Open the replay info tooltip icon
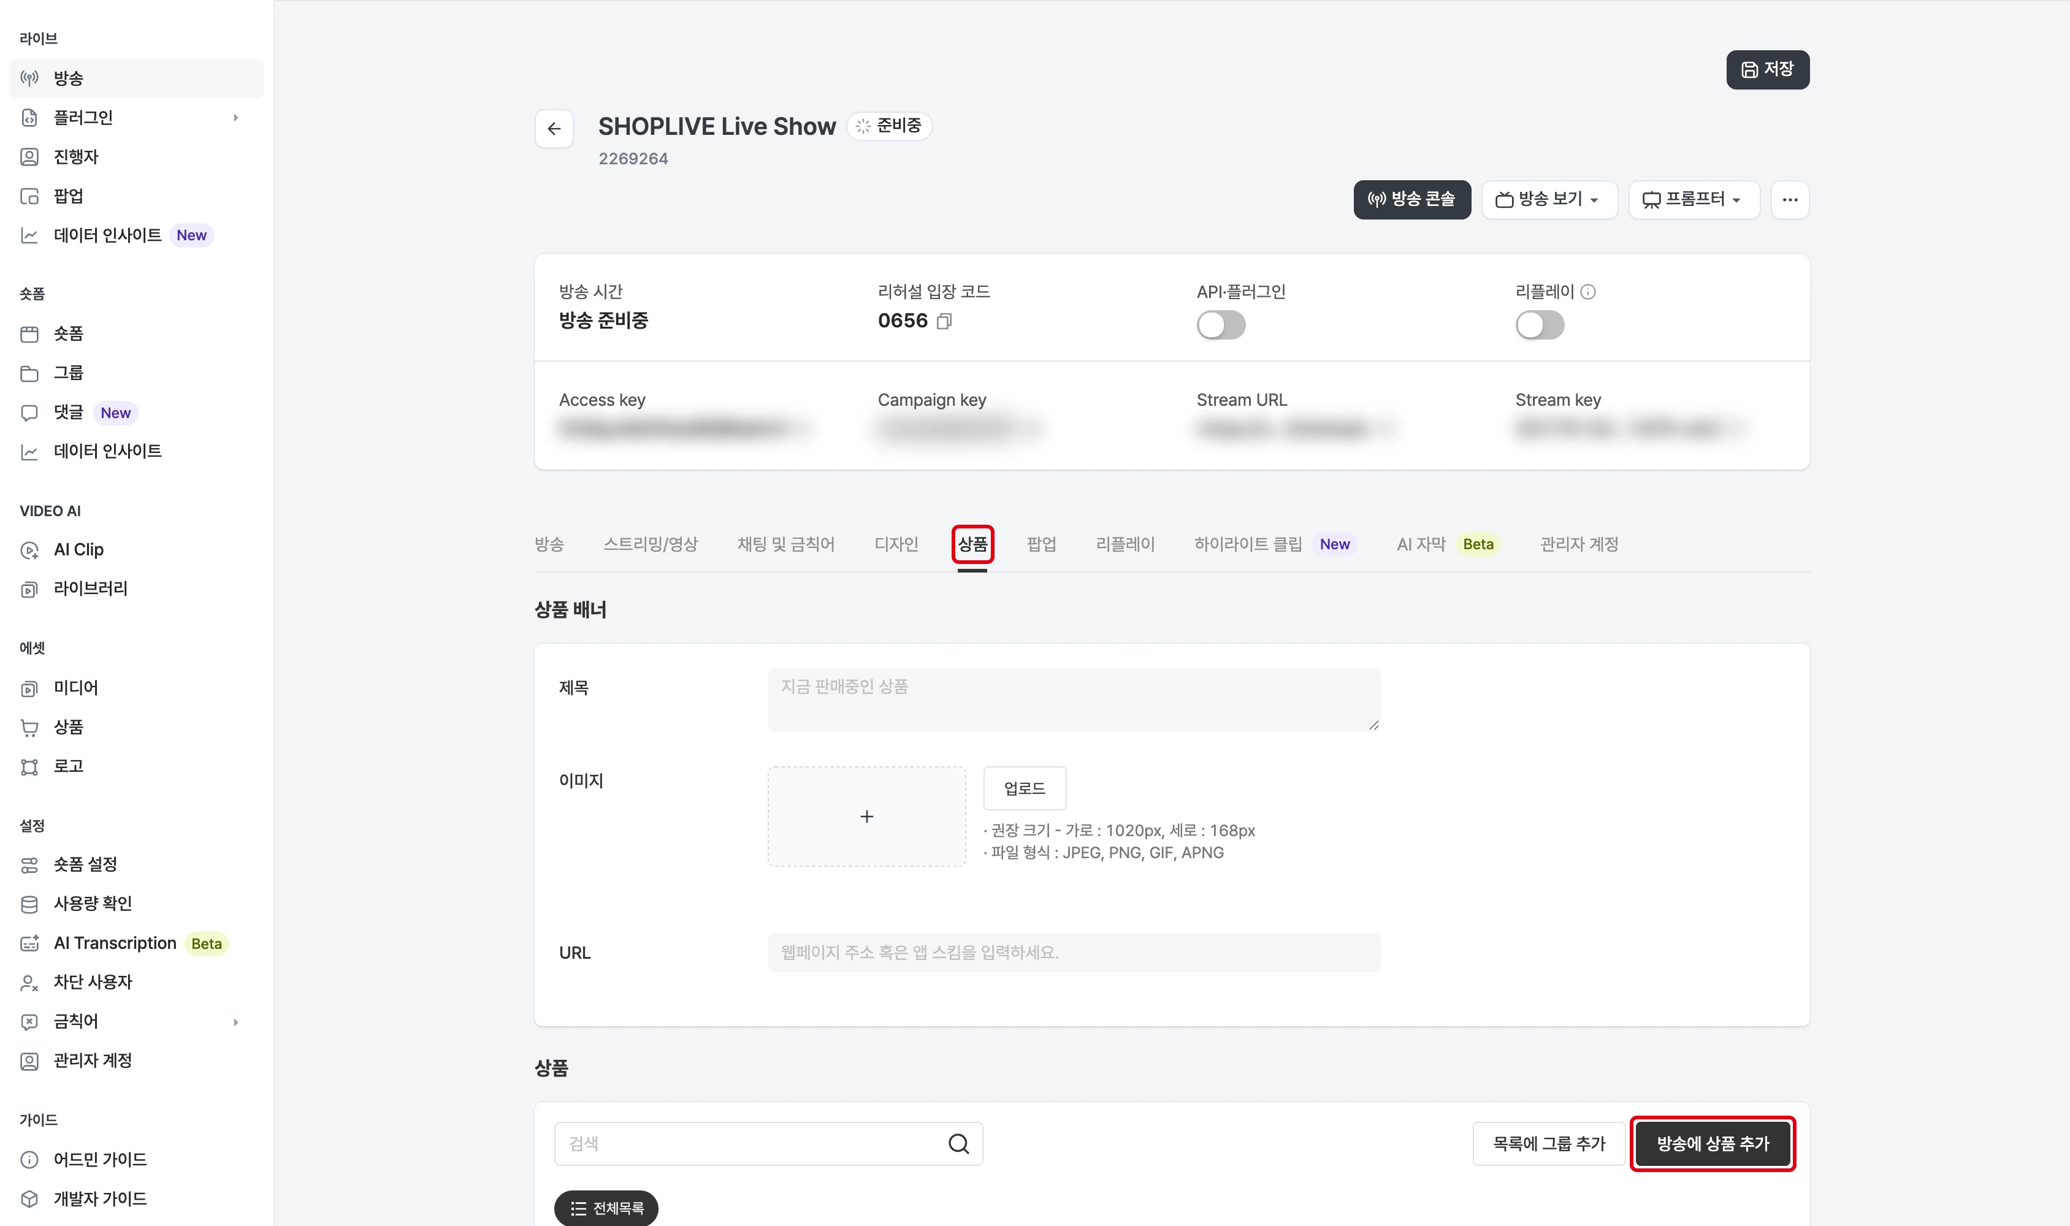Viewport: 2070px width, 1226px height. (x=1587, y=292)
